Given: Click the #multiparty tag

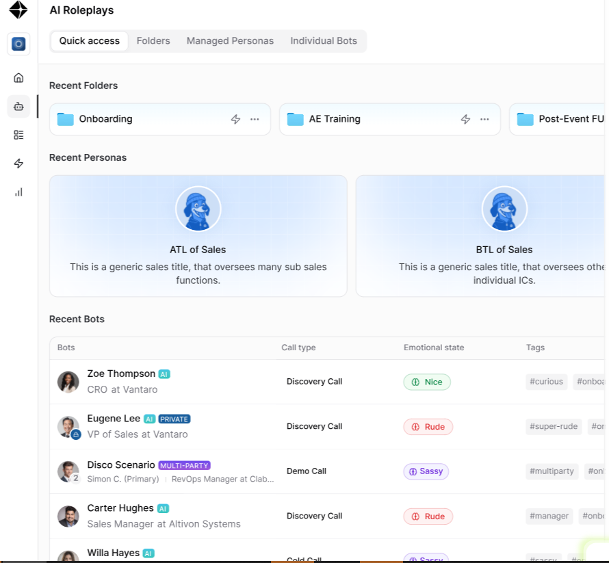Looking at the screenshot, I should click(552, 471).
